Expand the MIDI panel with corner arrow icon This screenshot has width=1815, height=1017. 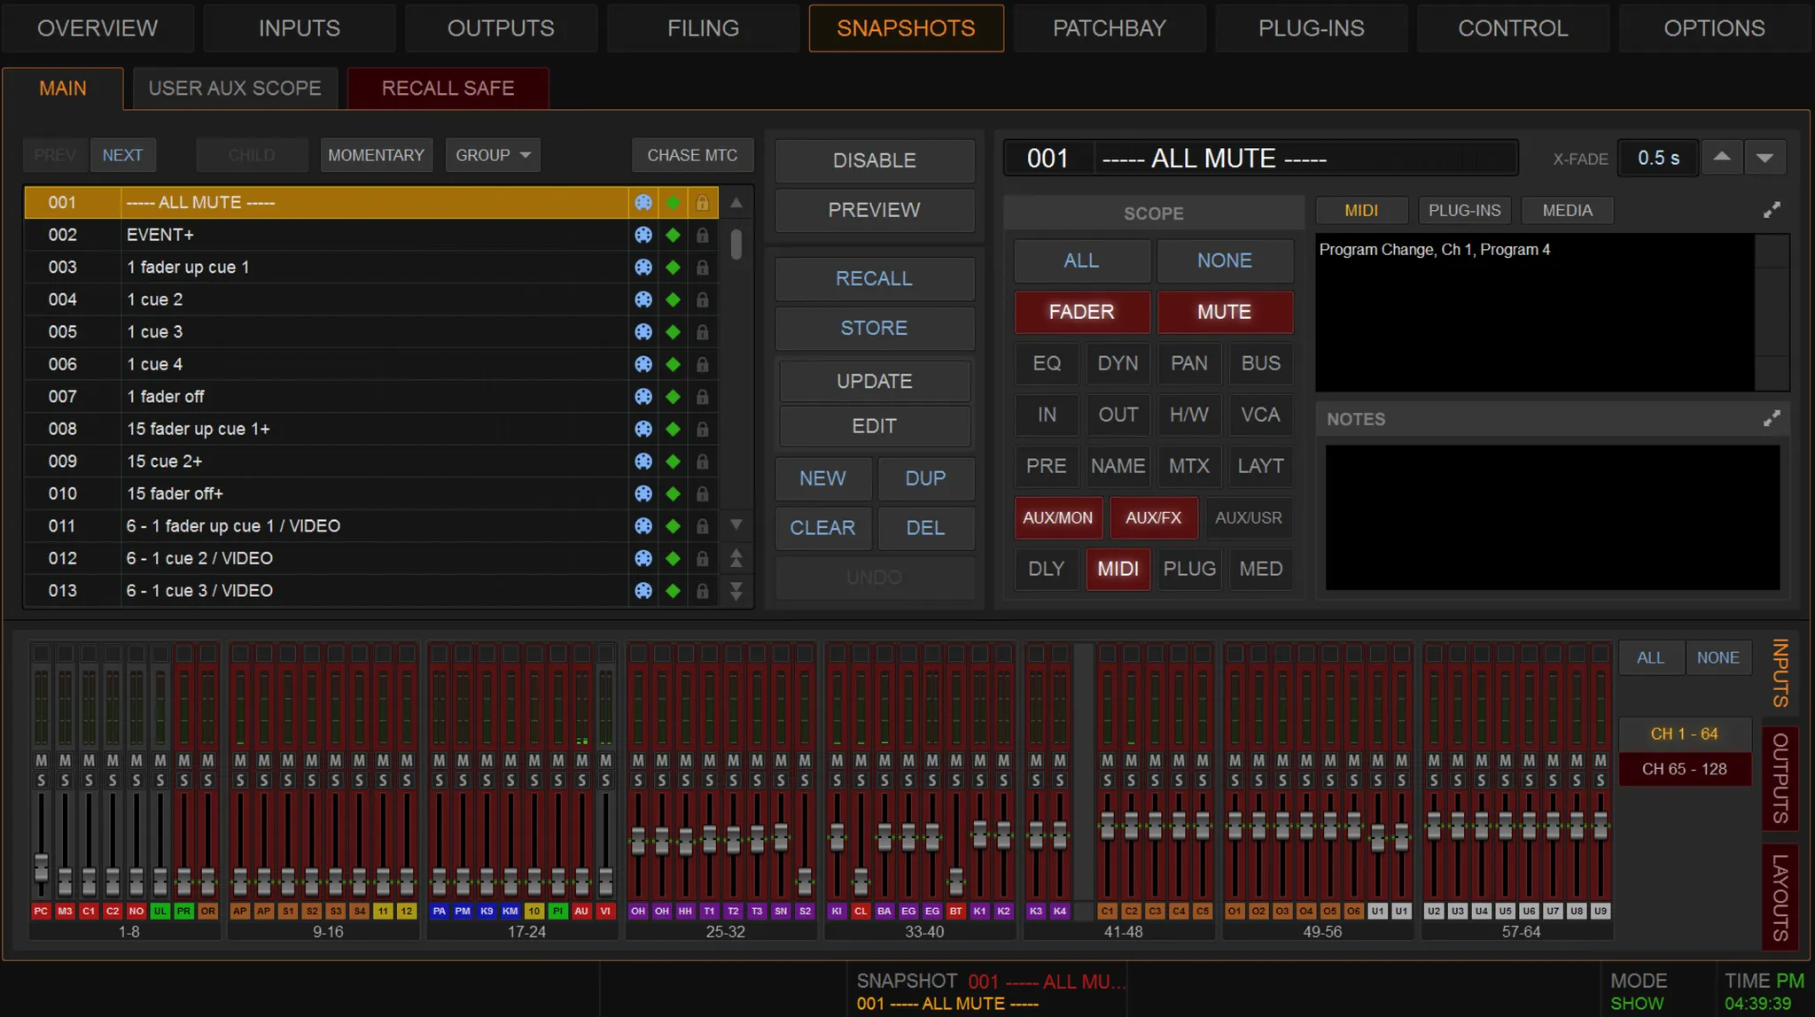point(1771,210)
